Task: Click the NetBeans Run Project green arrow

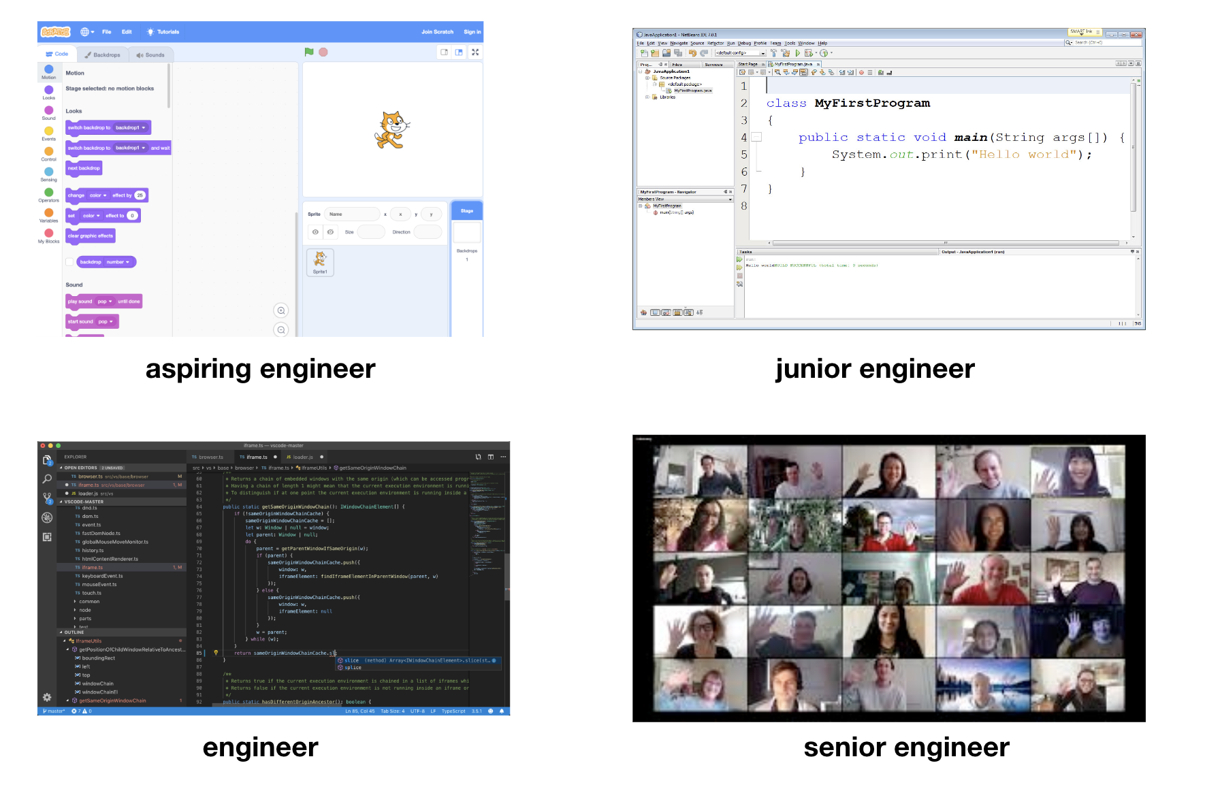Action: (798, 52)
